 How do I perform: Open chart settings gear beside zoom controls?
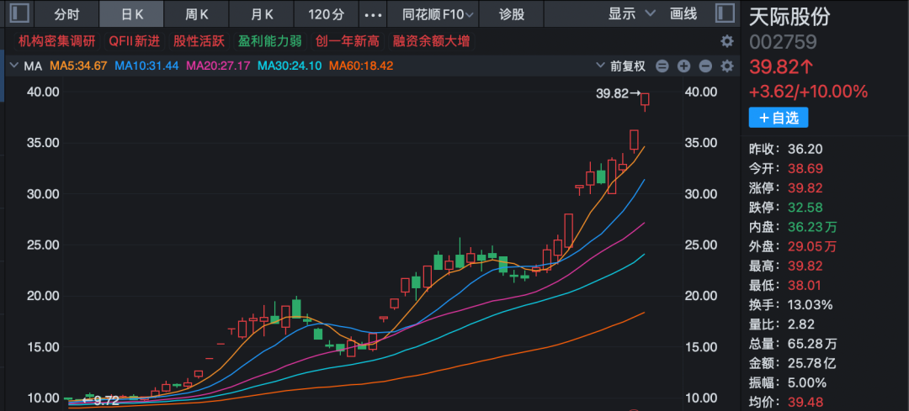point(727,66)
